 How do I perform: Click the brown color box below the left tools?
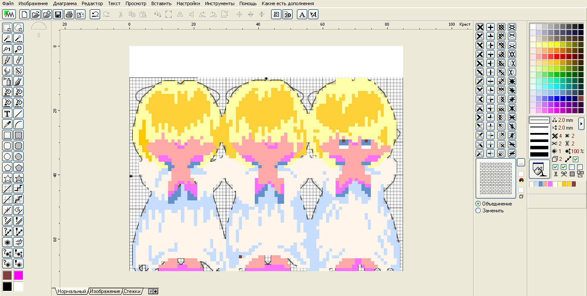(7, 275)
